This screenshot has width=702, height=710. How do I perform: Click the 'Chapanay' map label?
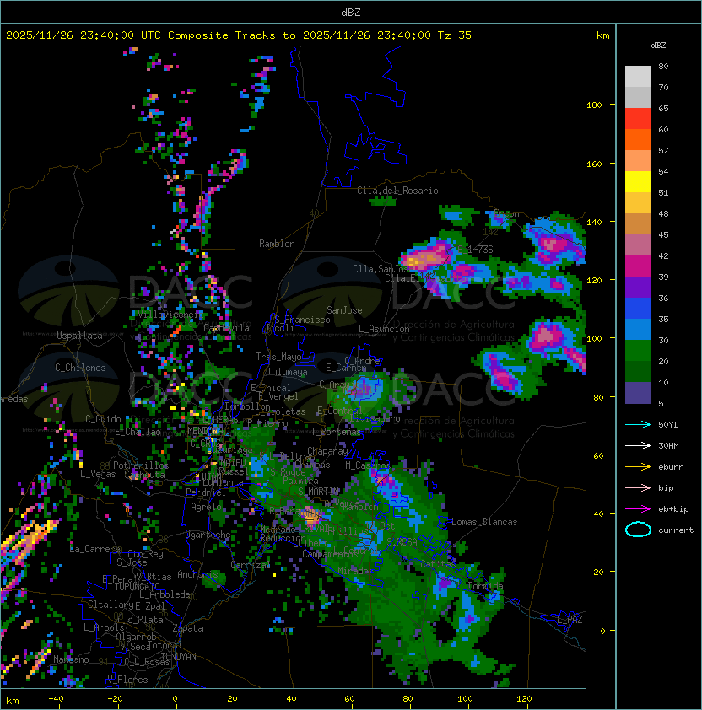pos(327,451)
